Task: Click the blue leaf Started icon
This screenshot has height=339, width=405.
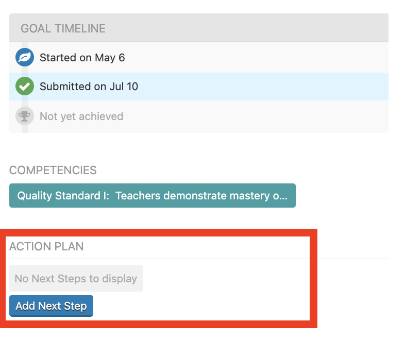Action: coord(25,57)
